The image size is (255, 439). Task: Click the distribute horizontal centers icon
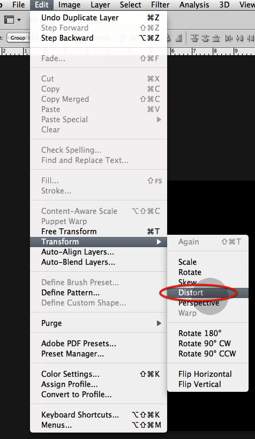click(239, 38)
